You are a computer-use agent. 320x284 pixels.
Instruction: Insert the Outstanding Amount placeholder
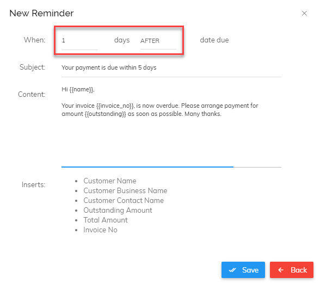(x=118, y=210)
